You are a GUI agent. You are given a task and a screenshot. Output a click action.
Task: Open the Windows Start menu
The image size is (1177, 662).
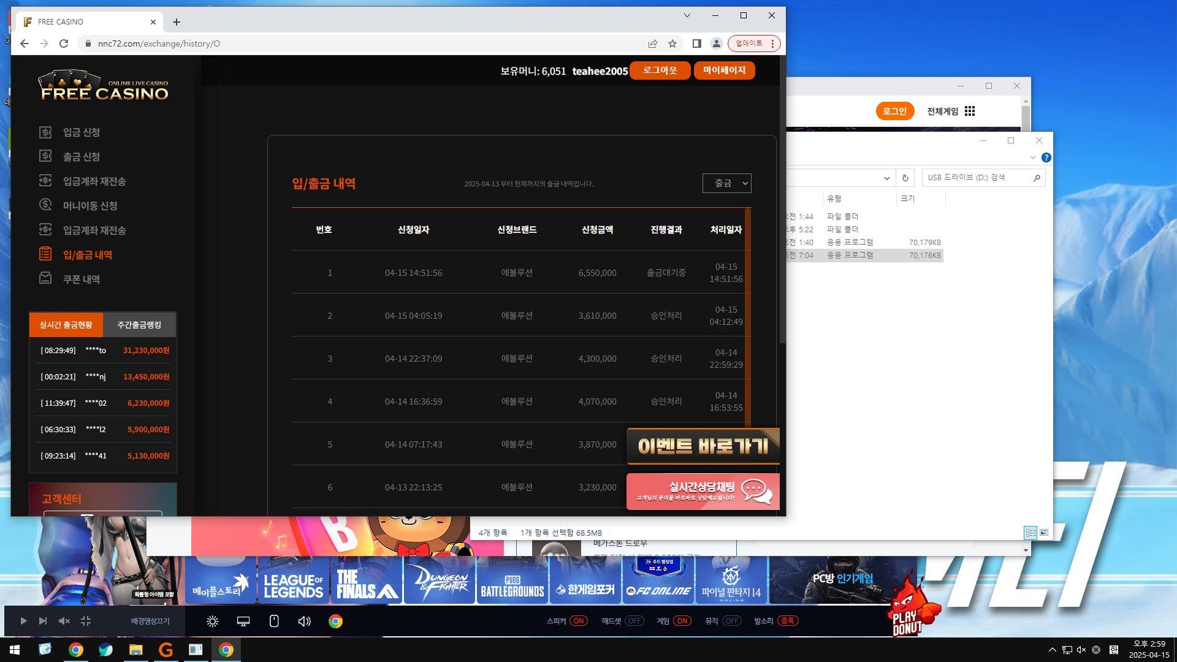[x=15, y=650]
